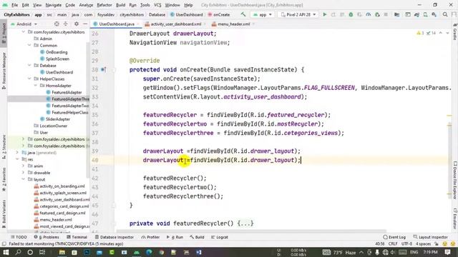This screenshot has height=257, width=458.
Task: Click CRLF line separator in status bar
Action: 393,243
